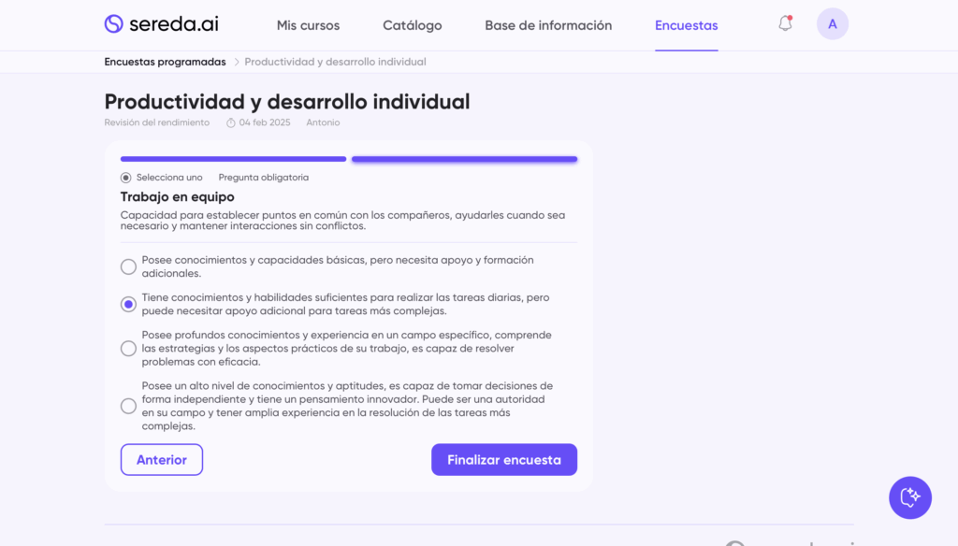Click the 'Selecciona uno' radio indicator icon
Screen dimensions: 958x546
pos(126,178)
